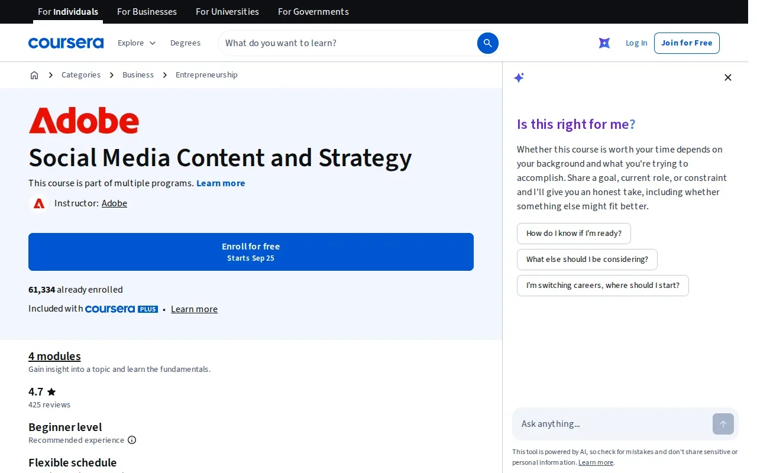
Task: Select "What else should I be considering?" suggestion
Action: [587, 260]
